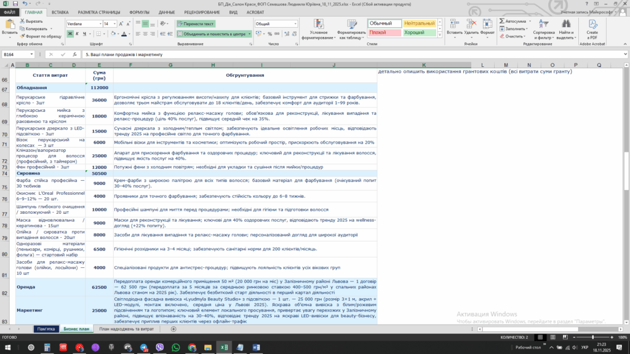Screen dimensions: 630x354
Task: Toggle bold formatting
Action: pos(70,34)
